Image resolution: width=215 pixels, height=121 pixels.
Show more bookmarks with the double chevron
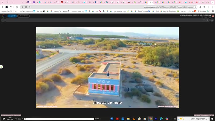[16, 11]
